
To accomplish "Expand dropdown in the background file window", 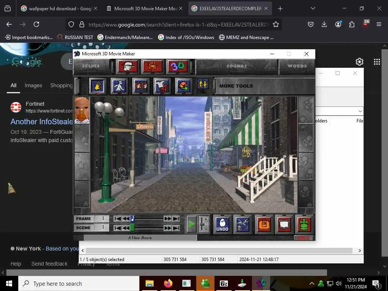I will pyautogui.click(x=360, y=111).
